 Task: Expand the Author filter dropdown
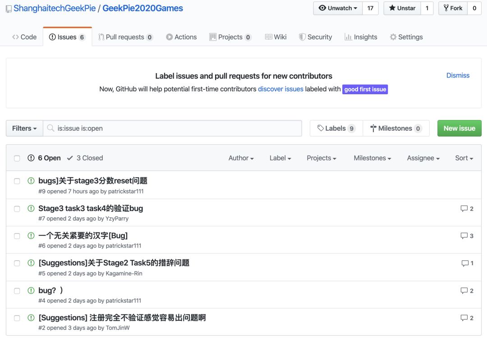point(241,158)
